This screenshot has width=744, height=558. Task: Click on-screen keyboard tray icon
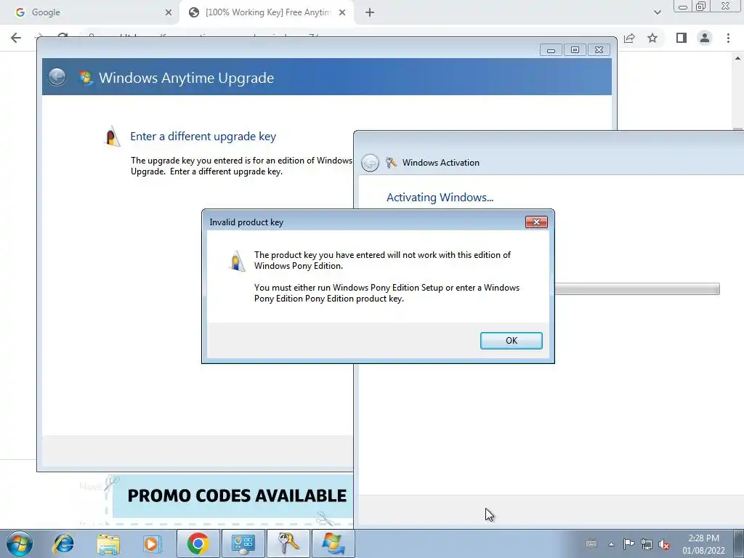coord(591,543)
